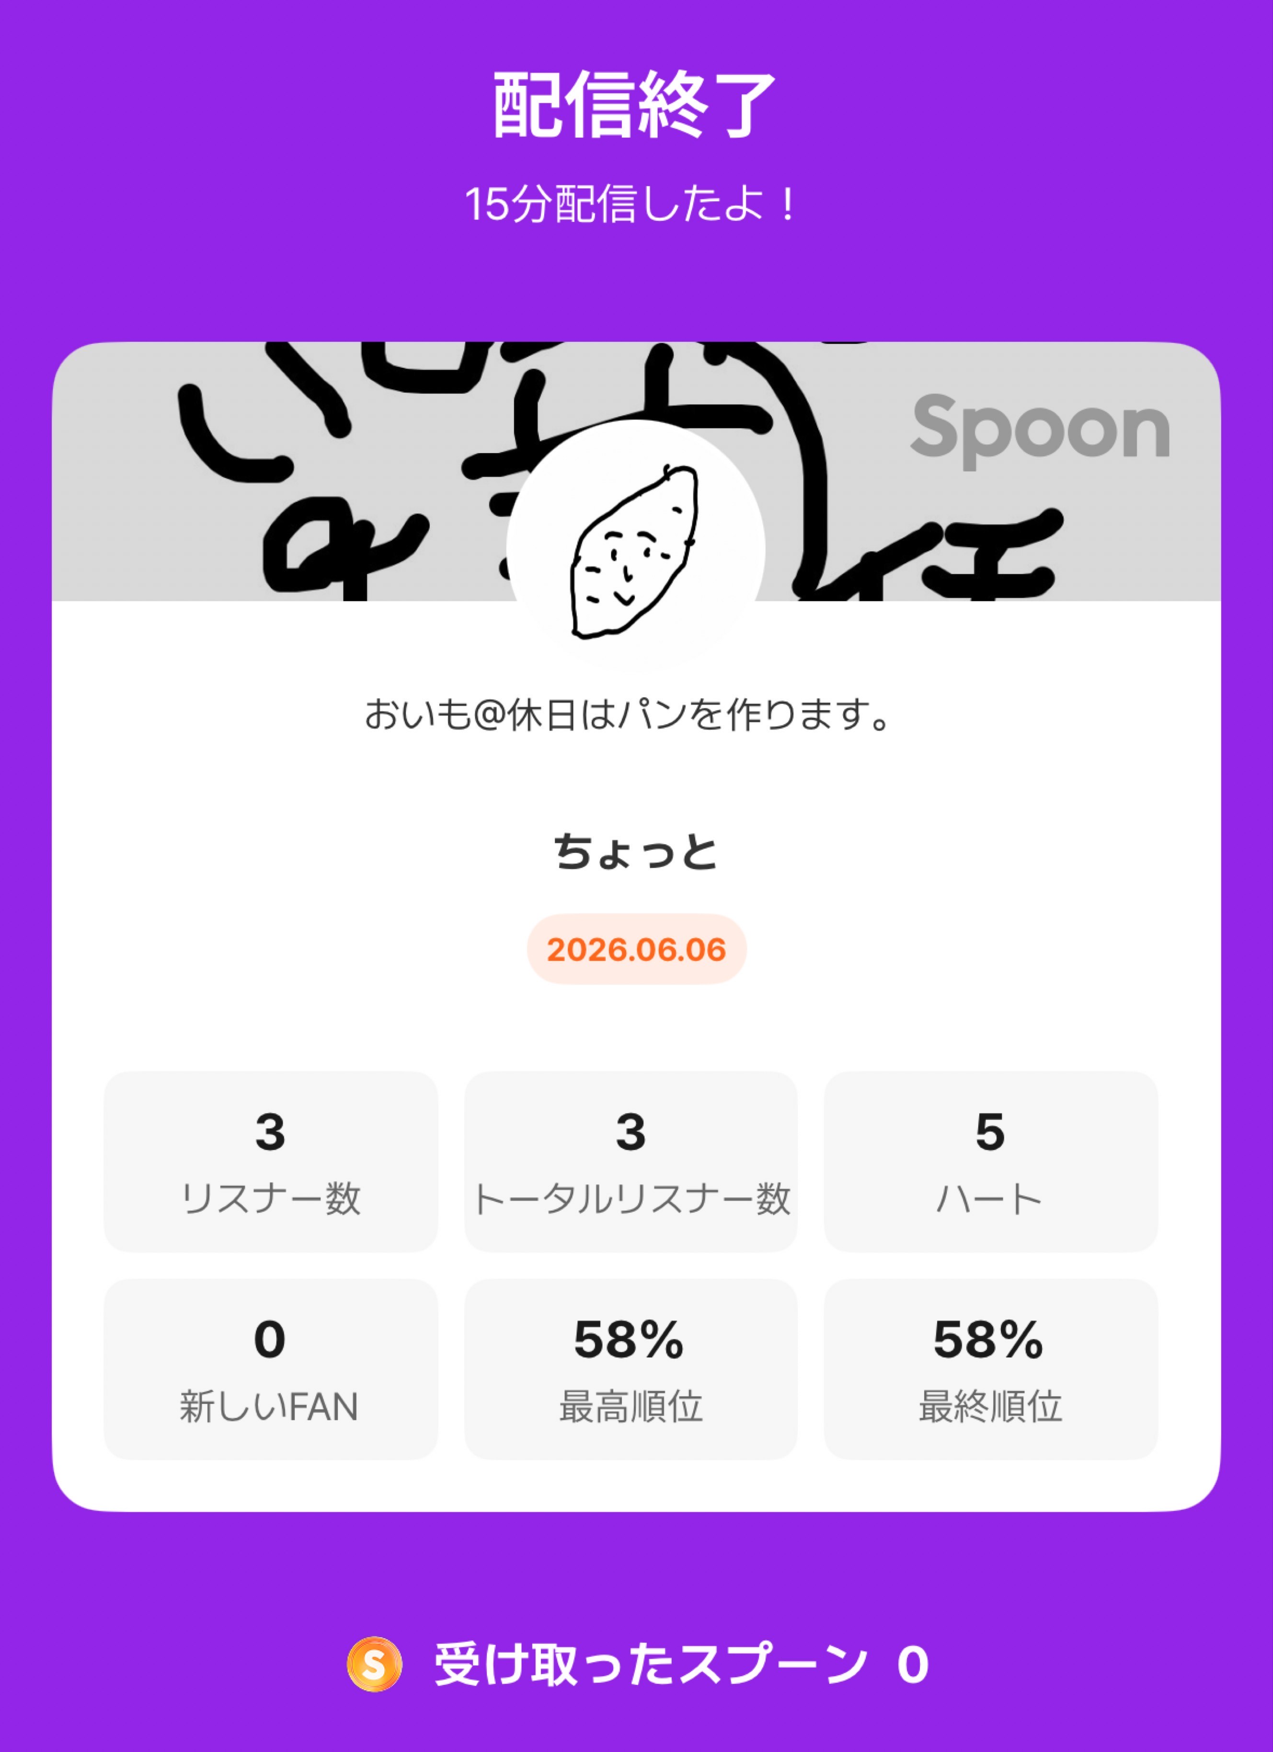Tap the 15分配信したよ！ subtitle

tap(631, 205)
